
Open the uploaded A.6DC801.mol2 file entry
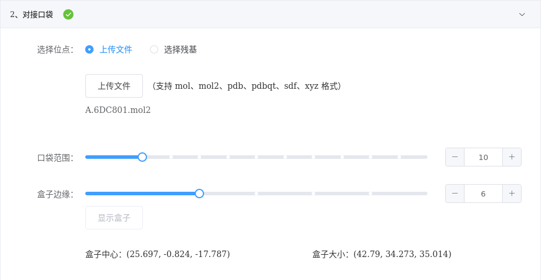pyautogui.click(x=118, y=110)
